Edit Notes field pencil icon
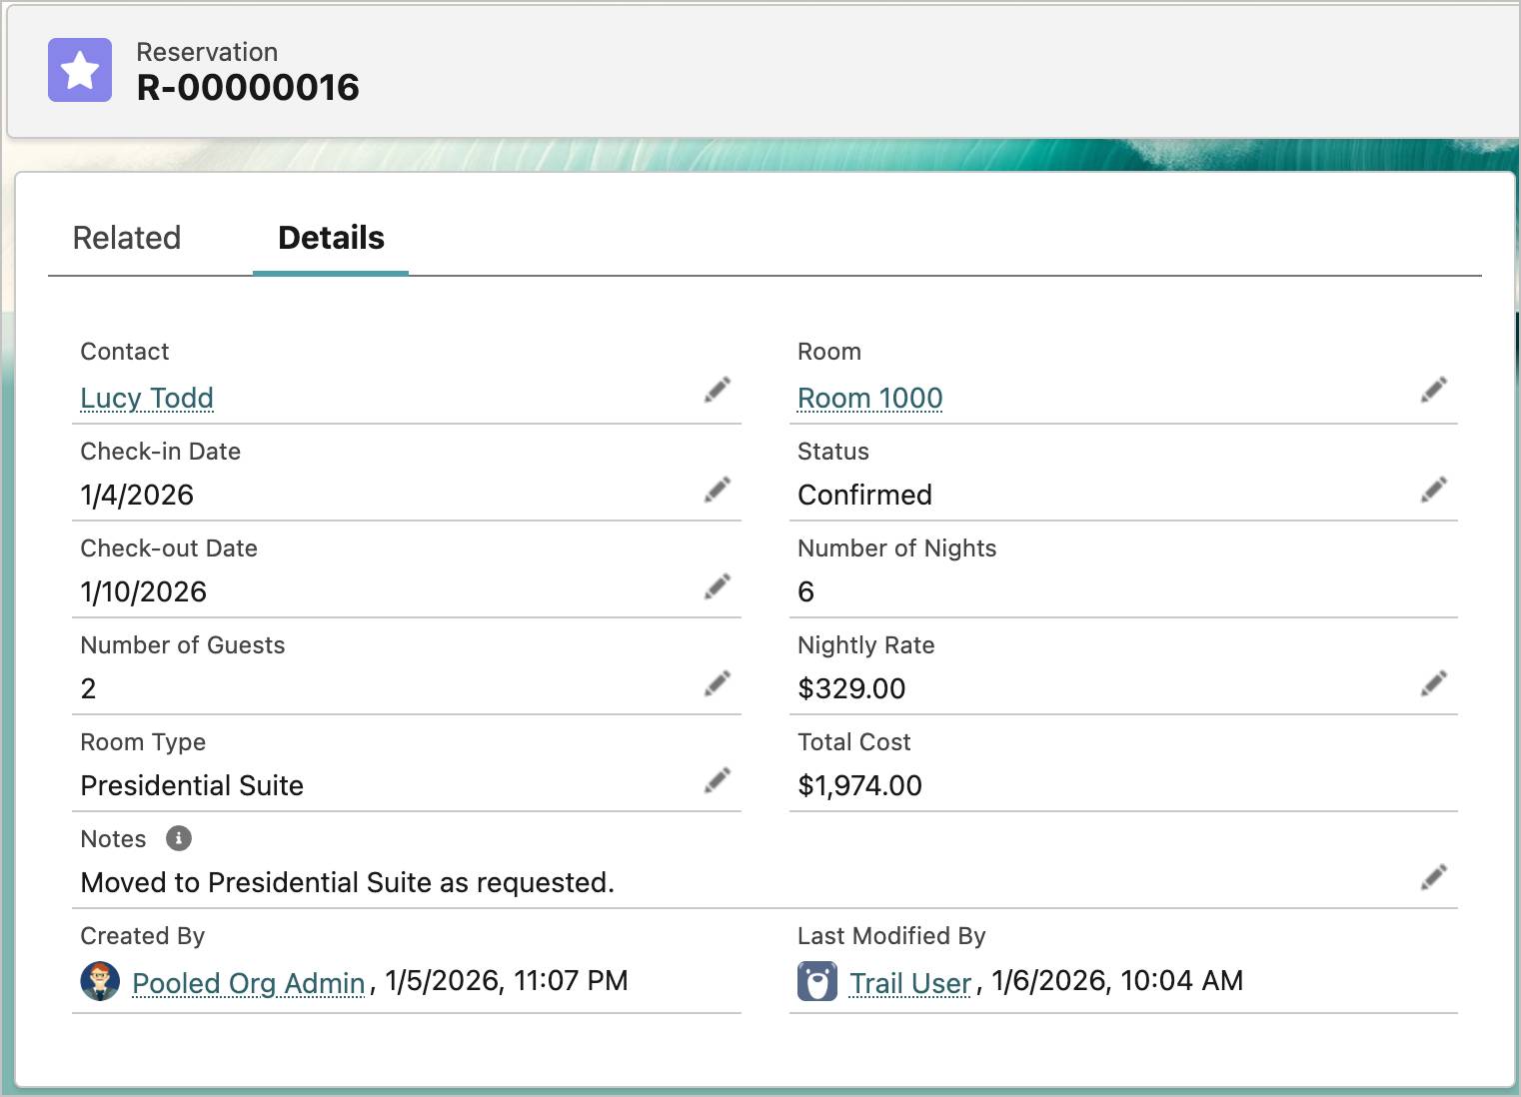This screenshot has width=1521, height=1097. (x=1434, y=877)
